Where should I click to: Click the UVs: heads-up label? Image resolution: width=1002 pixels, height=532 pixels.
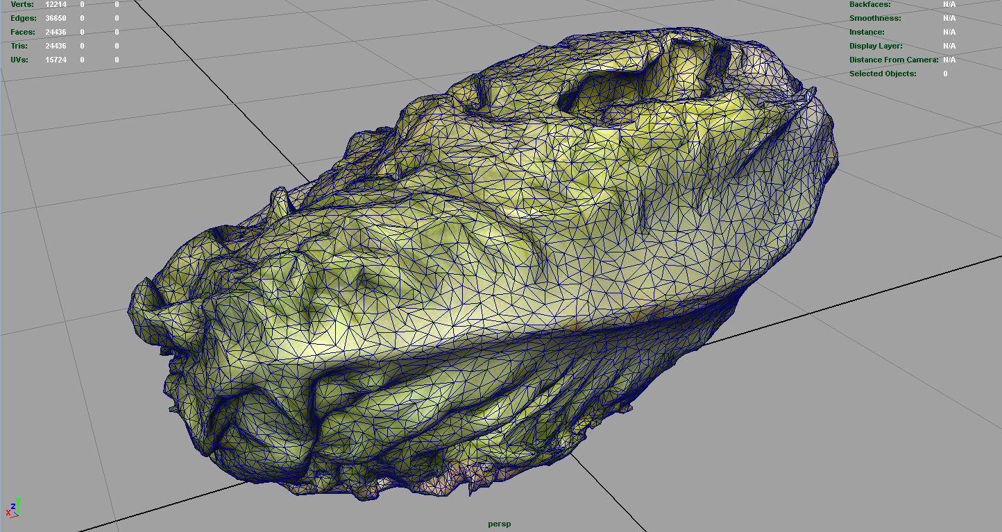click(x=19, y=60)
